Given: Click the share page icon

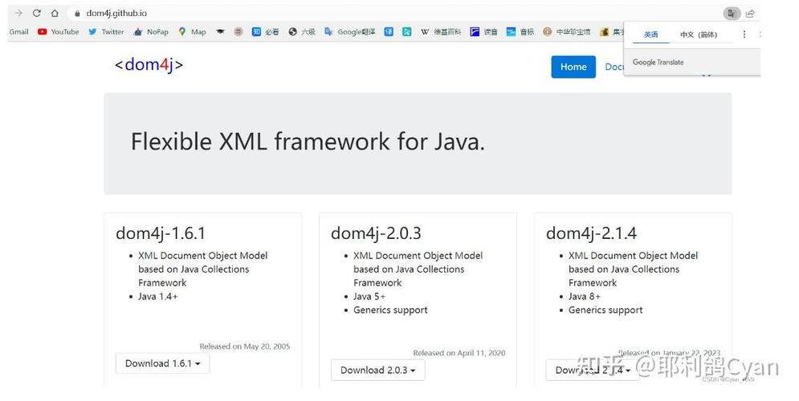Looking at the screenshot, I should click(x=750, y=13).
